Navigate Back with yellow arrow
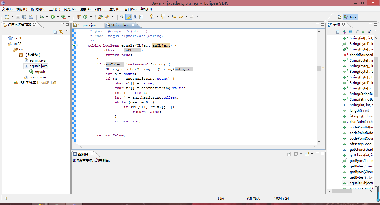 [x=181, y=17]
